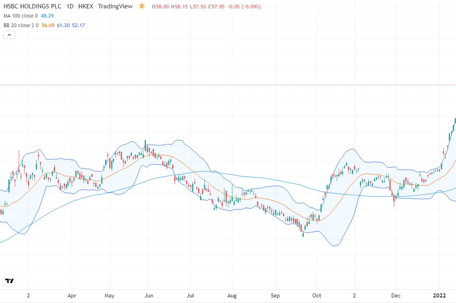Screen dimensions: 456x303
Task: Click the HKEX exchange label in the title
Action: click(x=85, y=6)
